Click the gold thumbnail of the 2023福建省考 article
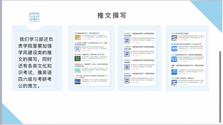Image resolution: width=223 pixels, height=125 pixels. click(78, 37)
